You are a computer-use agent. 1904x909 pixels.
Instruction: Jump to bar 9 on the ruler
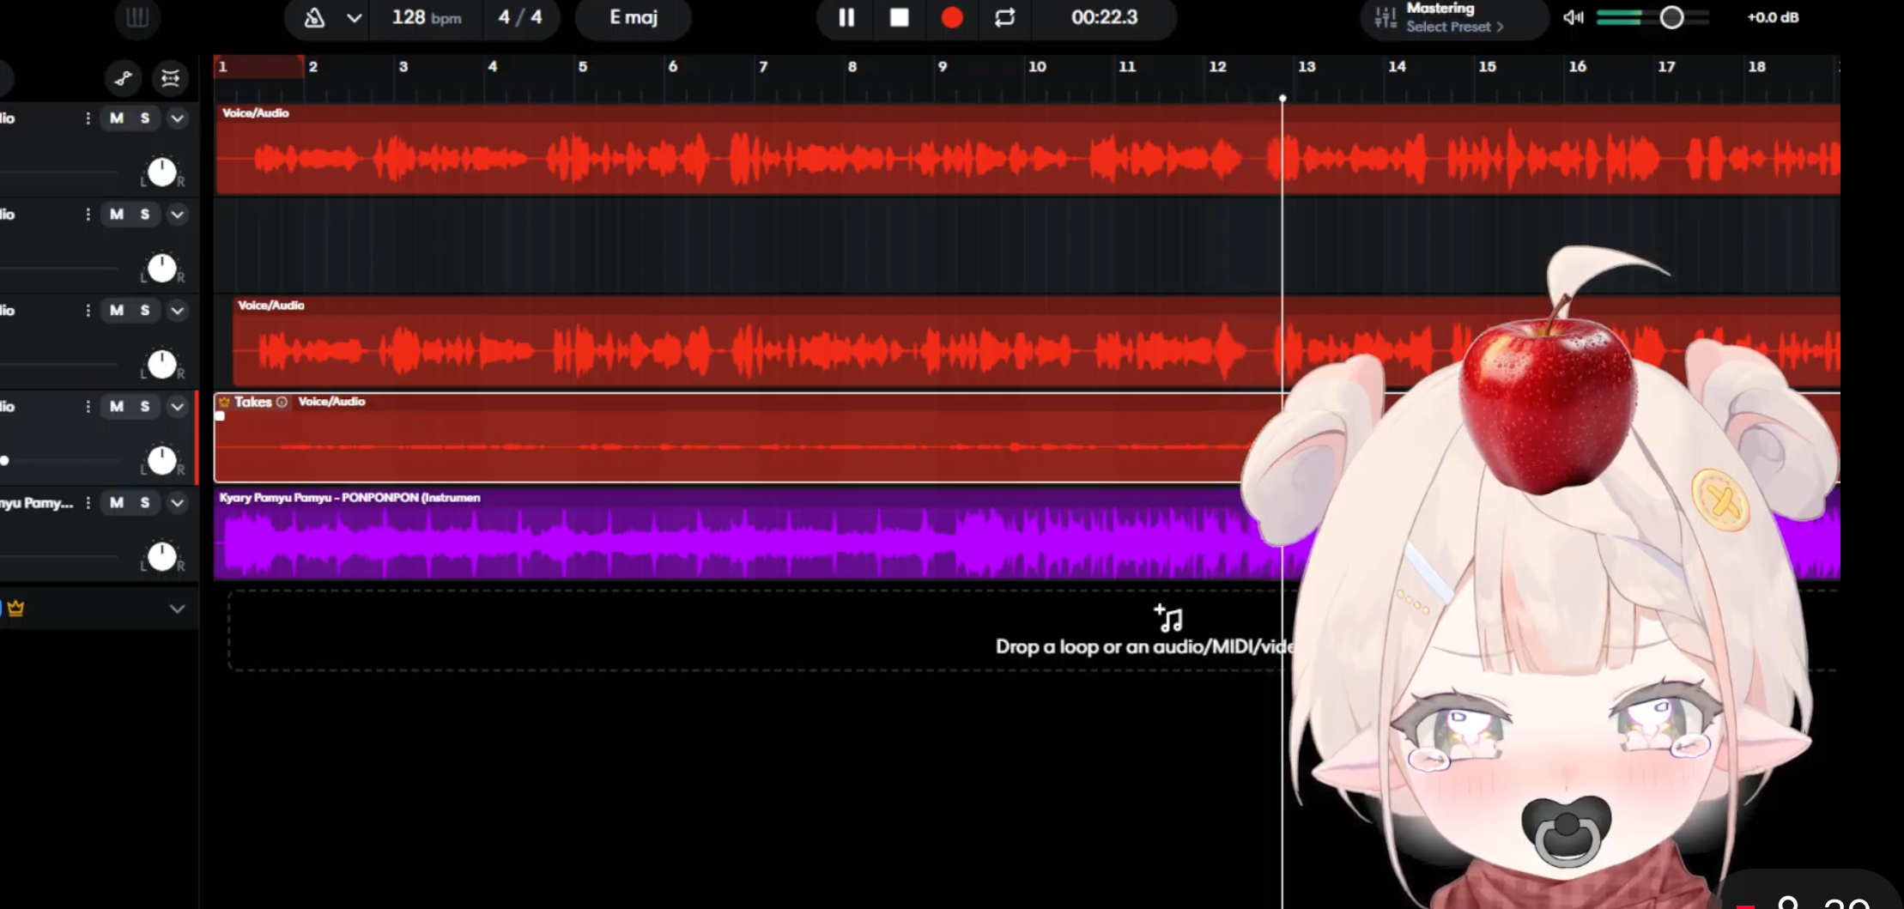click(x=943, y=67)
